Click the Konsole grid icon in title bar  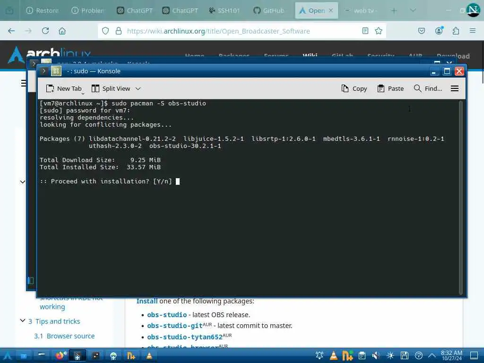(56, 71)
